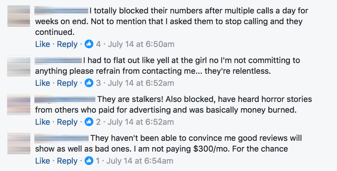Click the thumbs-up icon with 4 likes
The height and width of the screenshot is (171, 337).
coord(89,44)
